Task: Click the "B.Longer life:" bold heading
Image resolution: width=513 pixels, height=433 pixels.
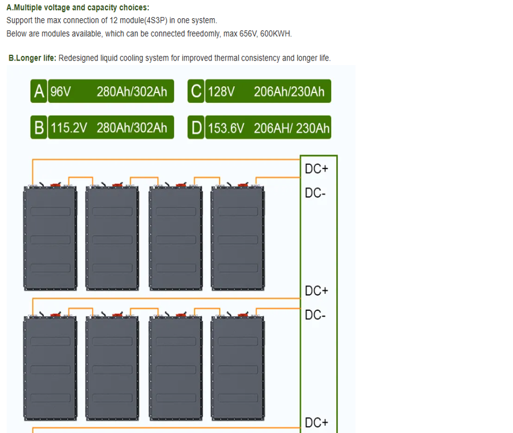Action: coord(32,58)
